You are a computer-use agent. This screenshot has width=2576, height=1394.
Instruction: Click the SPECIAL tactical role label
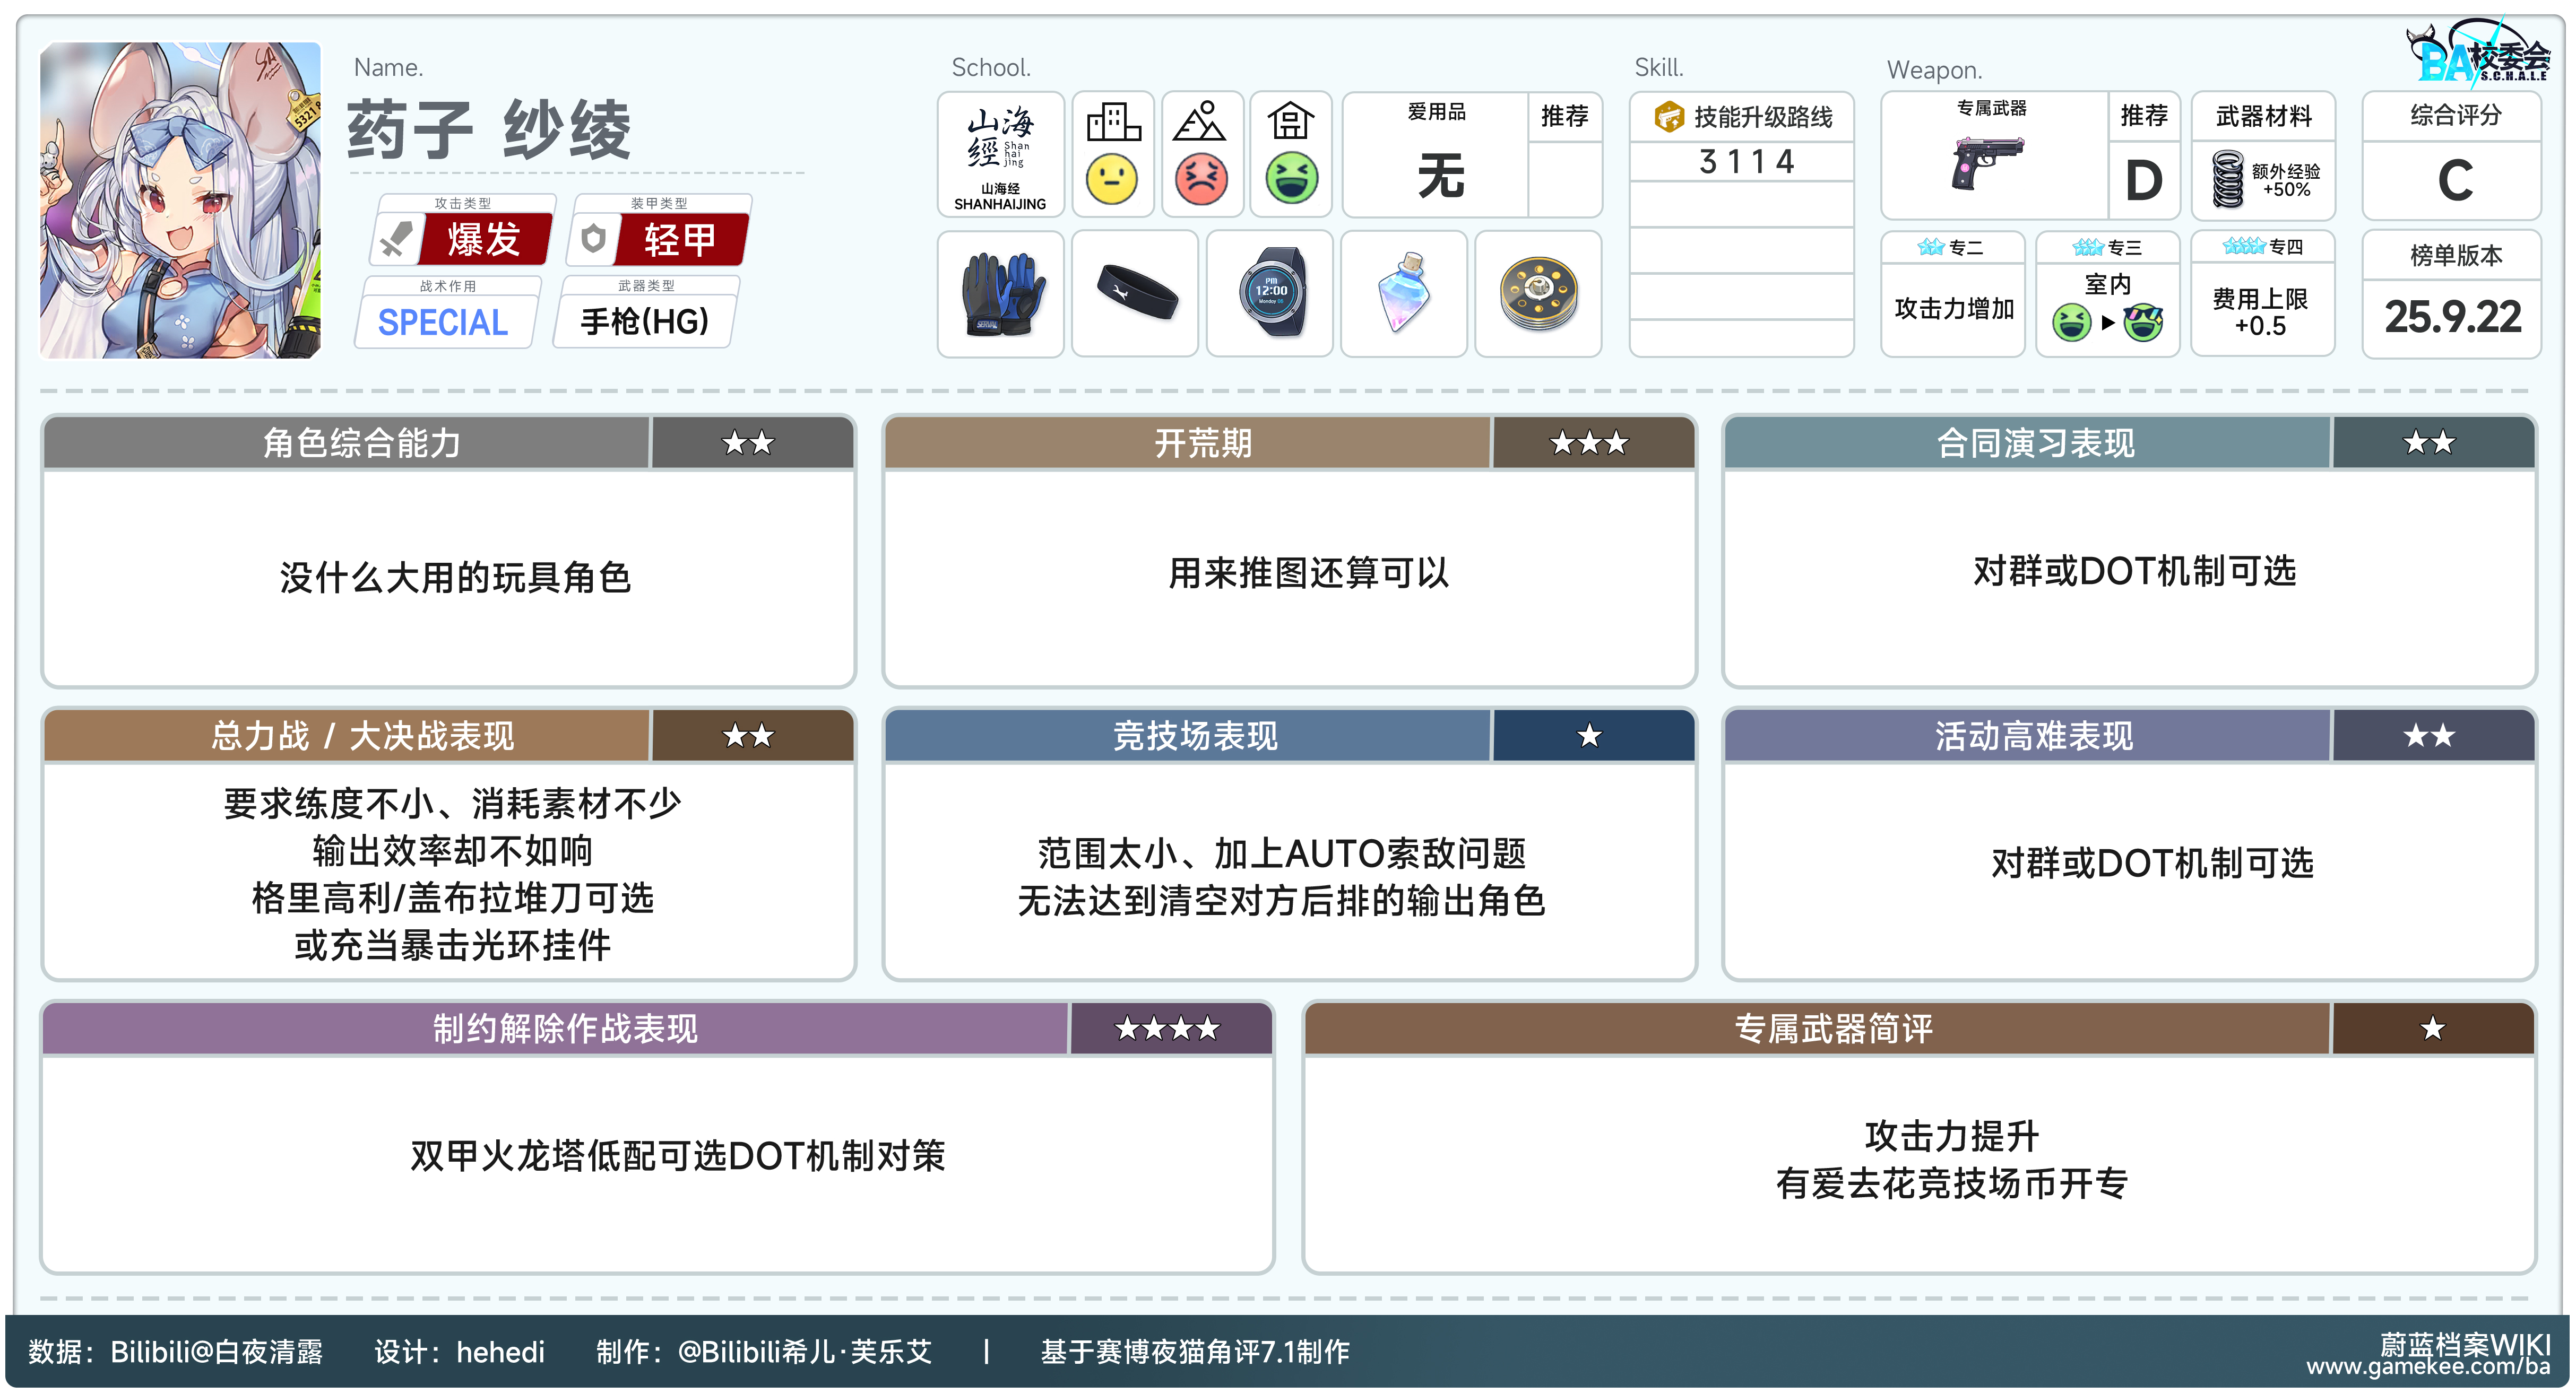[443, 322]
